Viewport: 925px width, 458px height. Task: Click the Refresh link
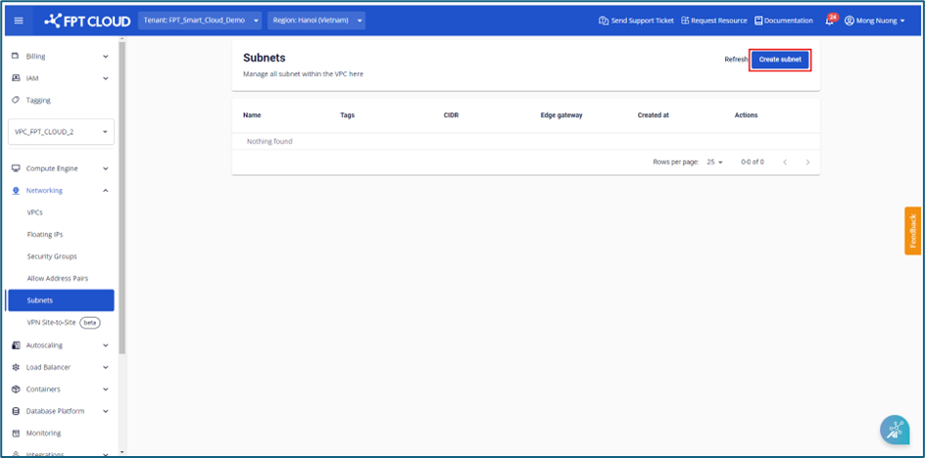tap(736, 60)
